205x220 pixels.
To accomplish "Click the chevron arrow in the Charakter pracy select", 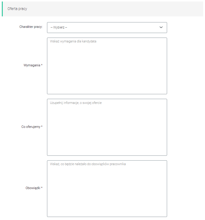I will click(161, 27).
